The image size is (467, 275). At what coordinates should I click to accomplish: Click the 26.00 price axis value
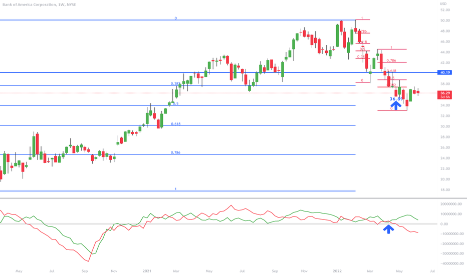(x=445, y=147)
